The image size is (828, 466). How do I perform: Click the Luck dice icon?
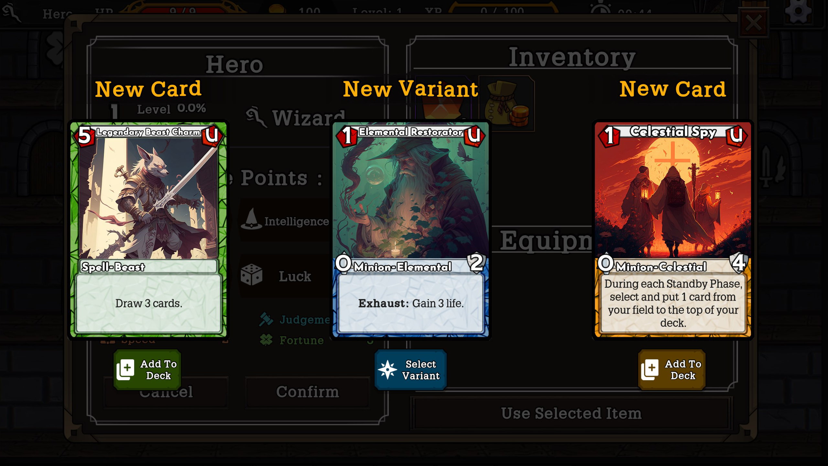click(251, 275)
